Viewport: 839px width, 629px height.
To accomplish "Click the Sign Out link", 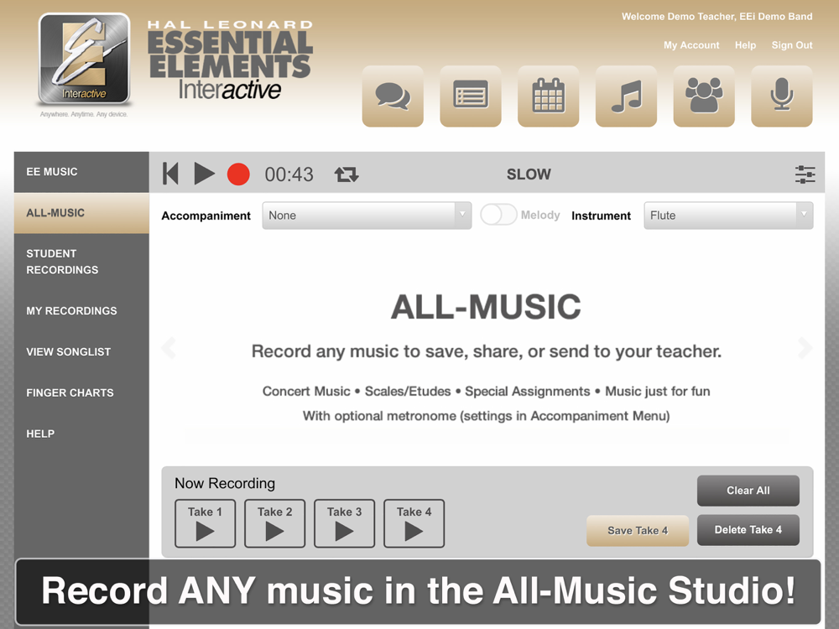I will point(792,45).
